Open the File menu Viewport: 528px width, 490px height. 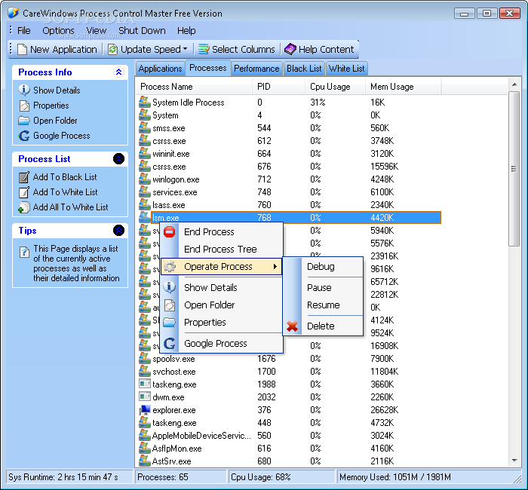(24, 31)
